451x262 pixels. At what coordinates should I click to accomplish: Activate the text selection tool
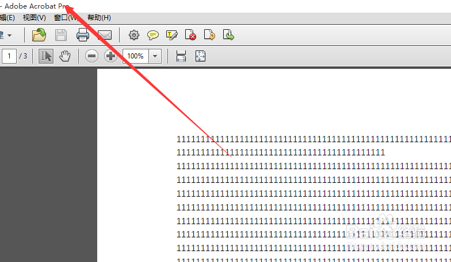[46, 56]
